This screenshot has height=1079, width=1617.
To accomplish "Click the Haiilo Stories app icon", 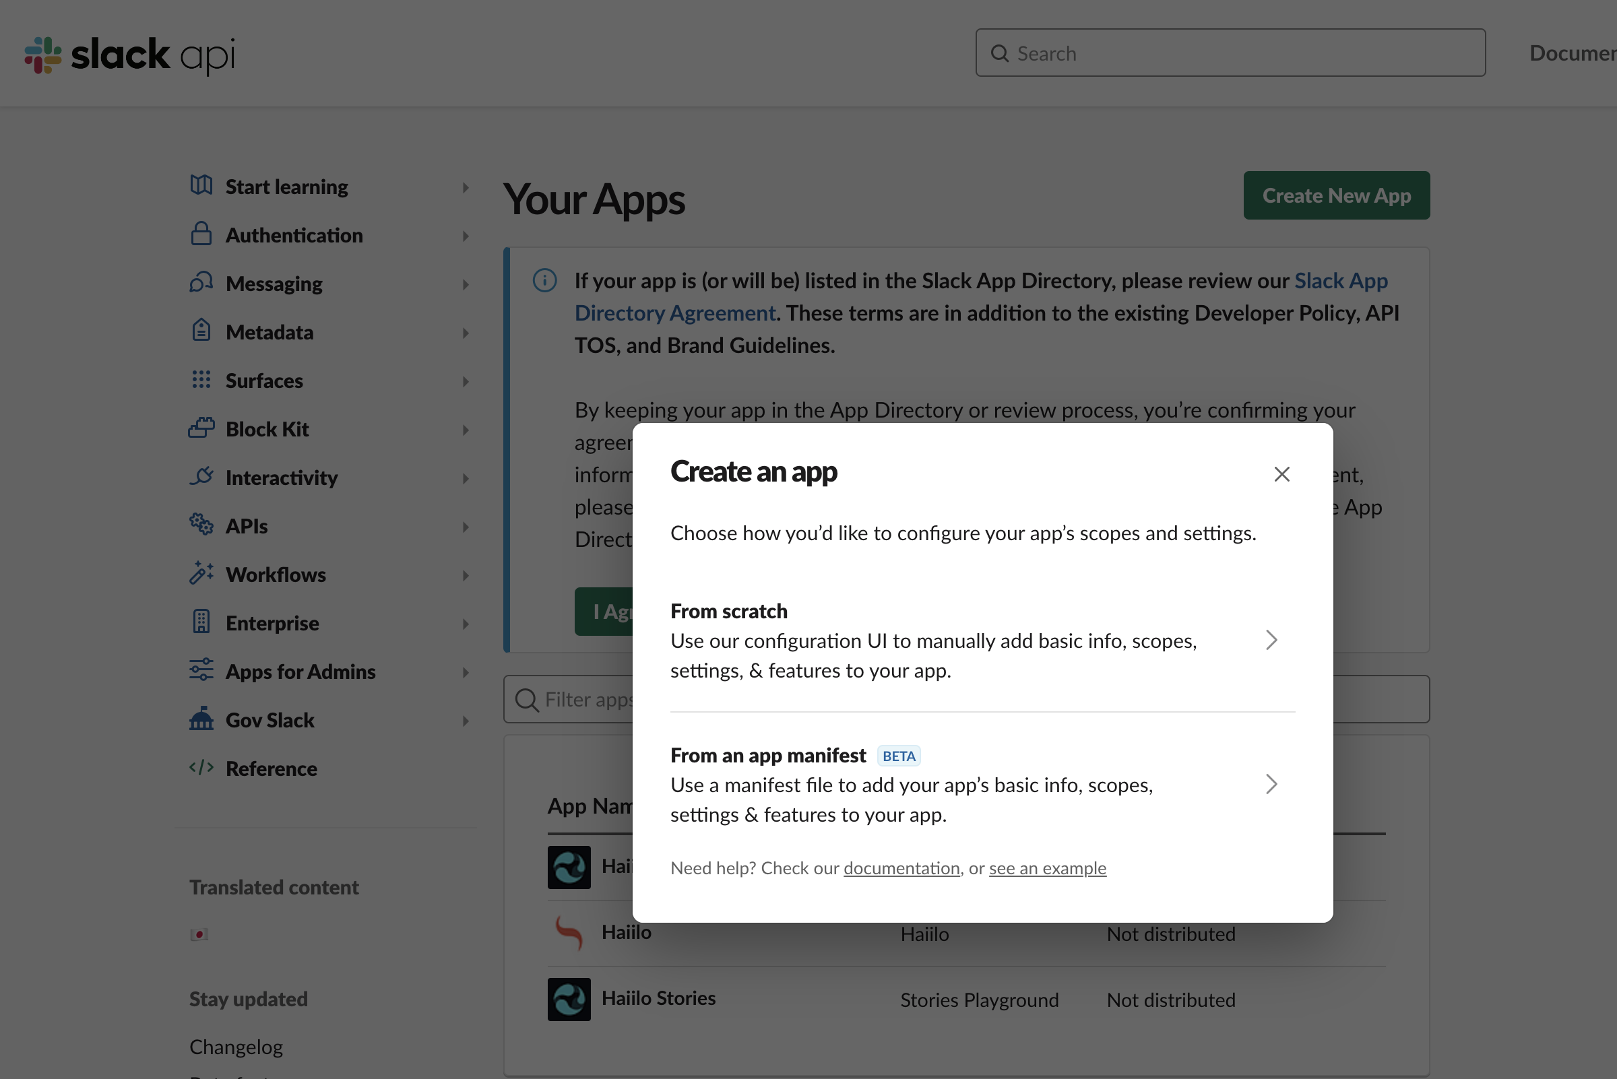I will 569,999.
